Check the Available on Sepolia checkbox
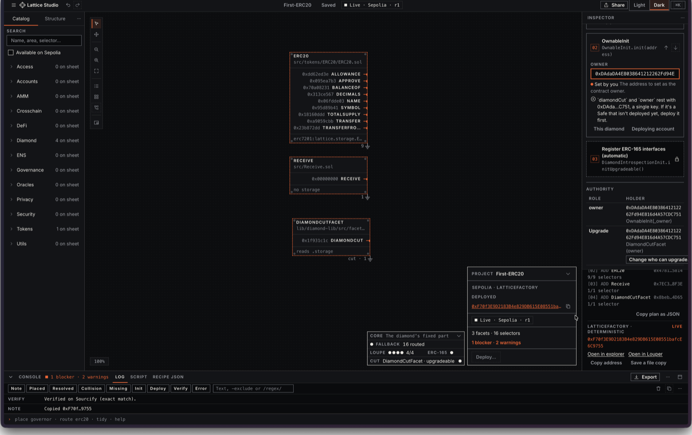 click(x=11, y=53)
